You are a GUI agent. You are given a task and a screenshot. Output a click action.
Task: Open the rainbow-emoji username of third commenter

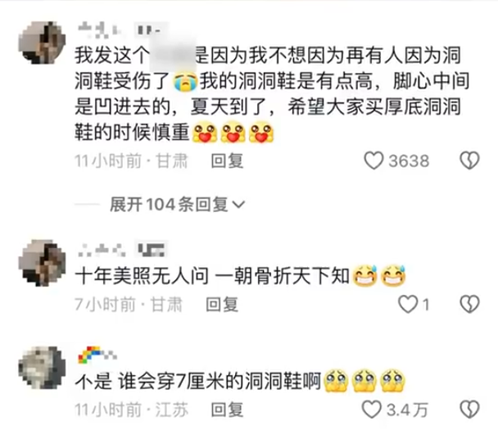(x=97, y=355)
